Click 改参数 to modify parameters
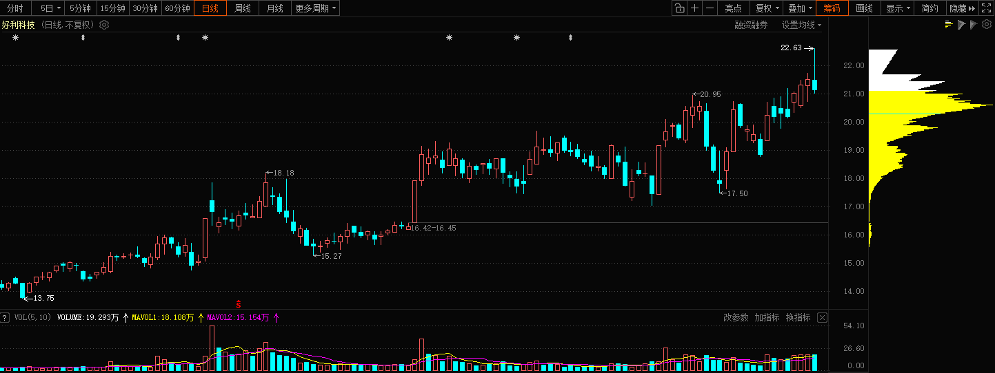 736,317
